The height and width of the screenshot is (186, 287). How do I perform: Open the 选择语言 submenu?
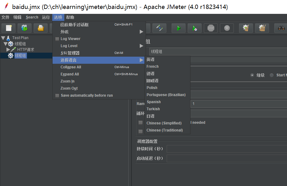(x=99, y=60)
